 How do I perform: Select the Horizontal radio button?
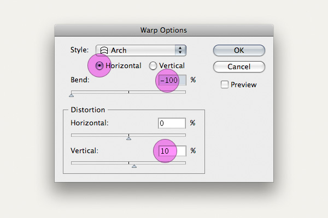pyautogui.click(x=99, y=66)
